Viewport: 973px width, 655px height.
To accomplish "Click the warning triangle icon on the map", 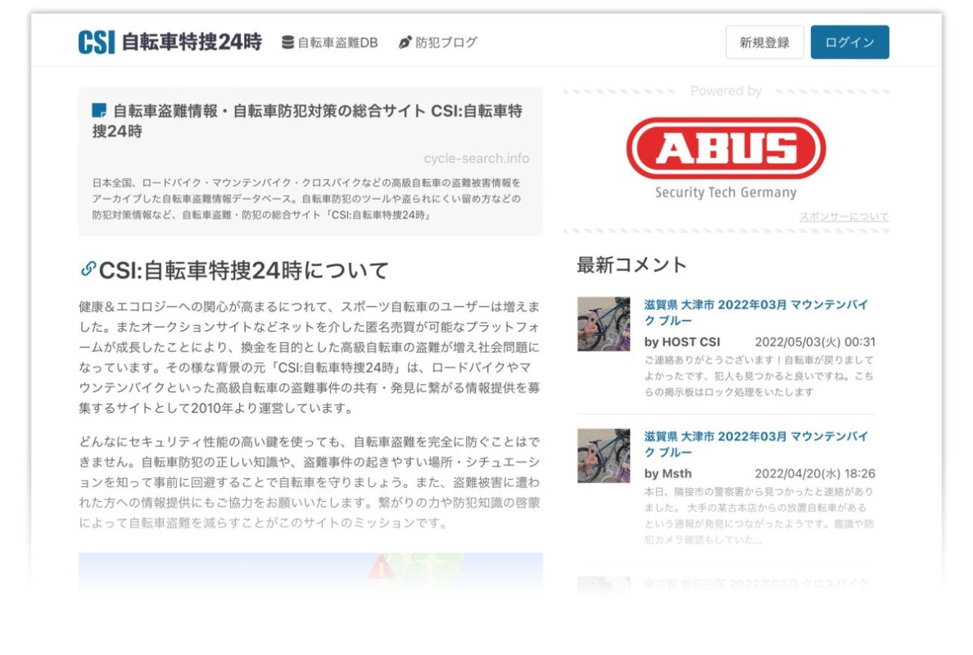I will (x=379, y=567).
